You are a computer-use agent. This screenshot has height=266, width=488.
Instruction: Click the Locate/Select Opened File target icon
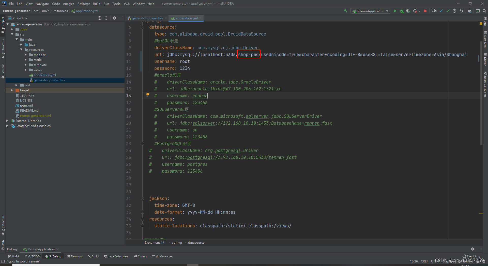point(100,18)
